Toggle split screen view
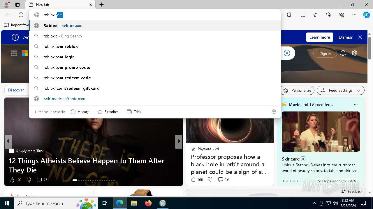 (x=303, y=15)
